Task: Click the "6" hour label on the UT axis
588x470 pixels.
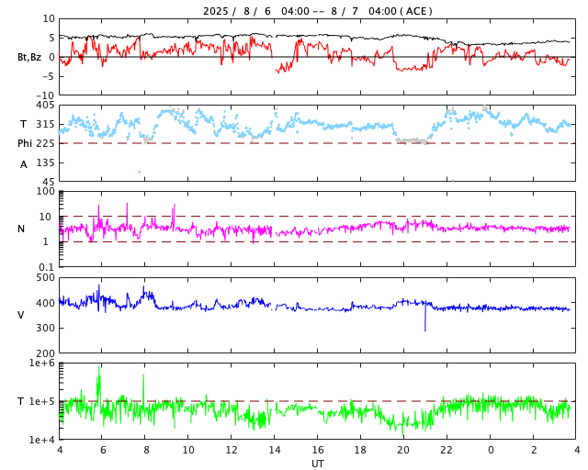Action: tap(103, 450)
